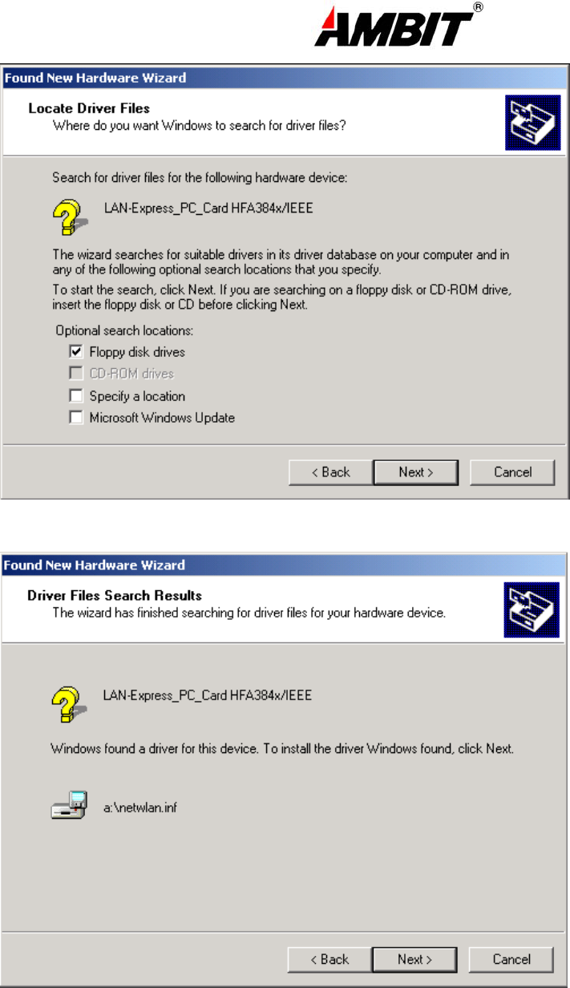Viewport: 570px width, 988px height.
Task: Cancel the Driver Files Search Results wizard
Action: coord(511,959)
